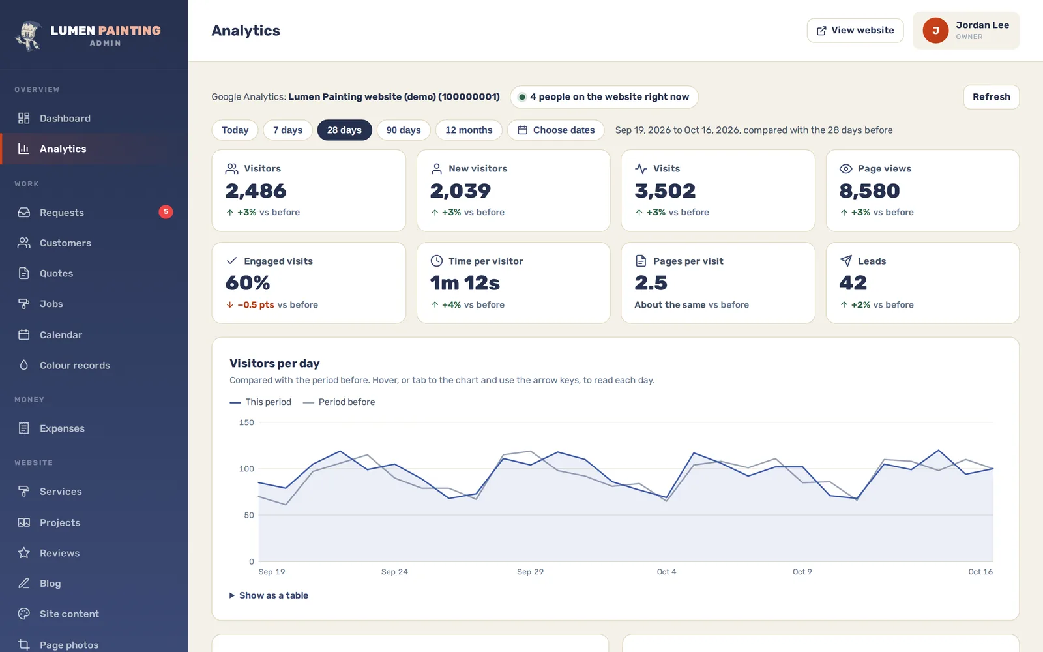The image size is (1043, 652).
Task: Click the Leads metric card
Action: click(x=922, y=283)
